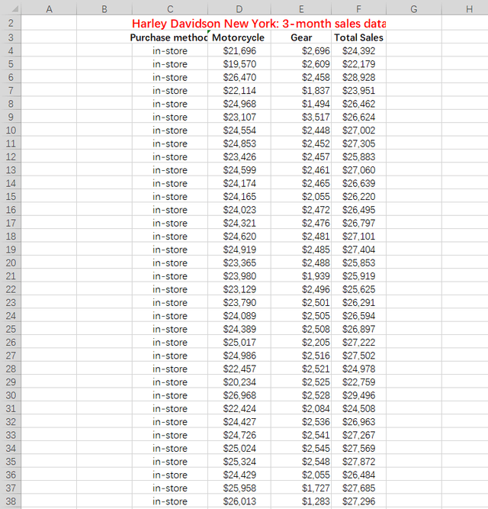Select Motorcycle cell with $25,324
This screenshot has height=509, width=488.
pyautogui.click(x=239, y=461)
